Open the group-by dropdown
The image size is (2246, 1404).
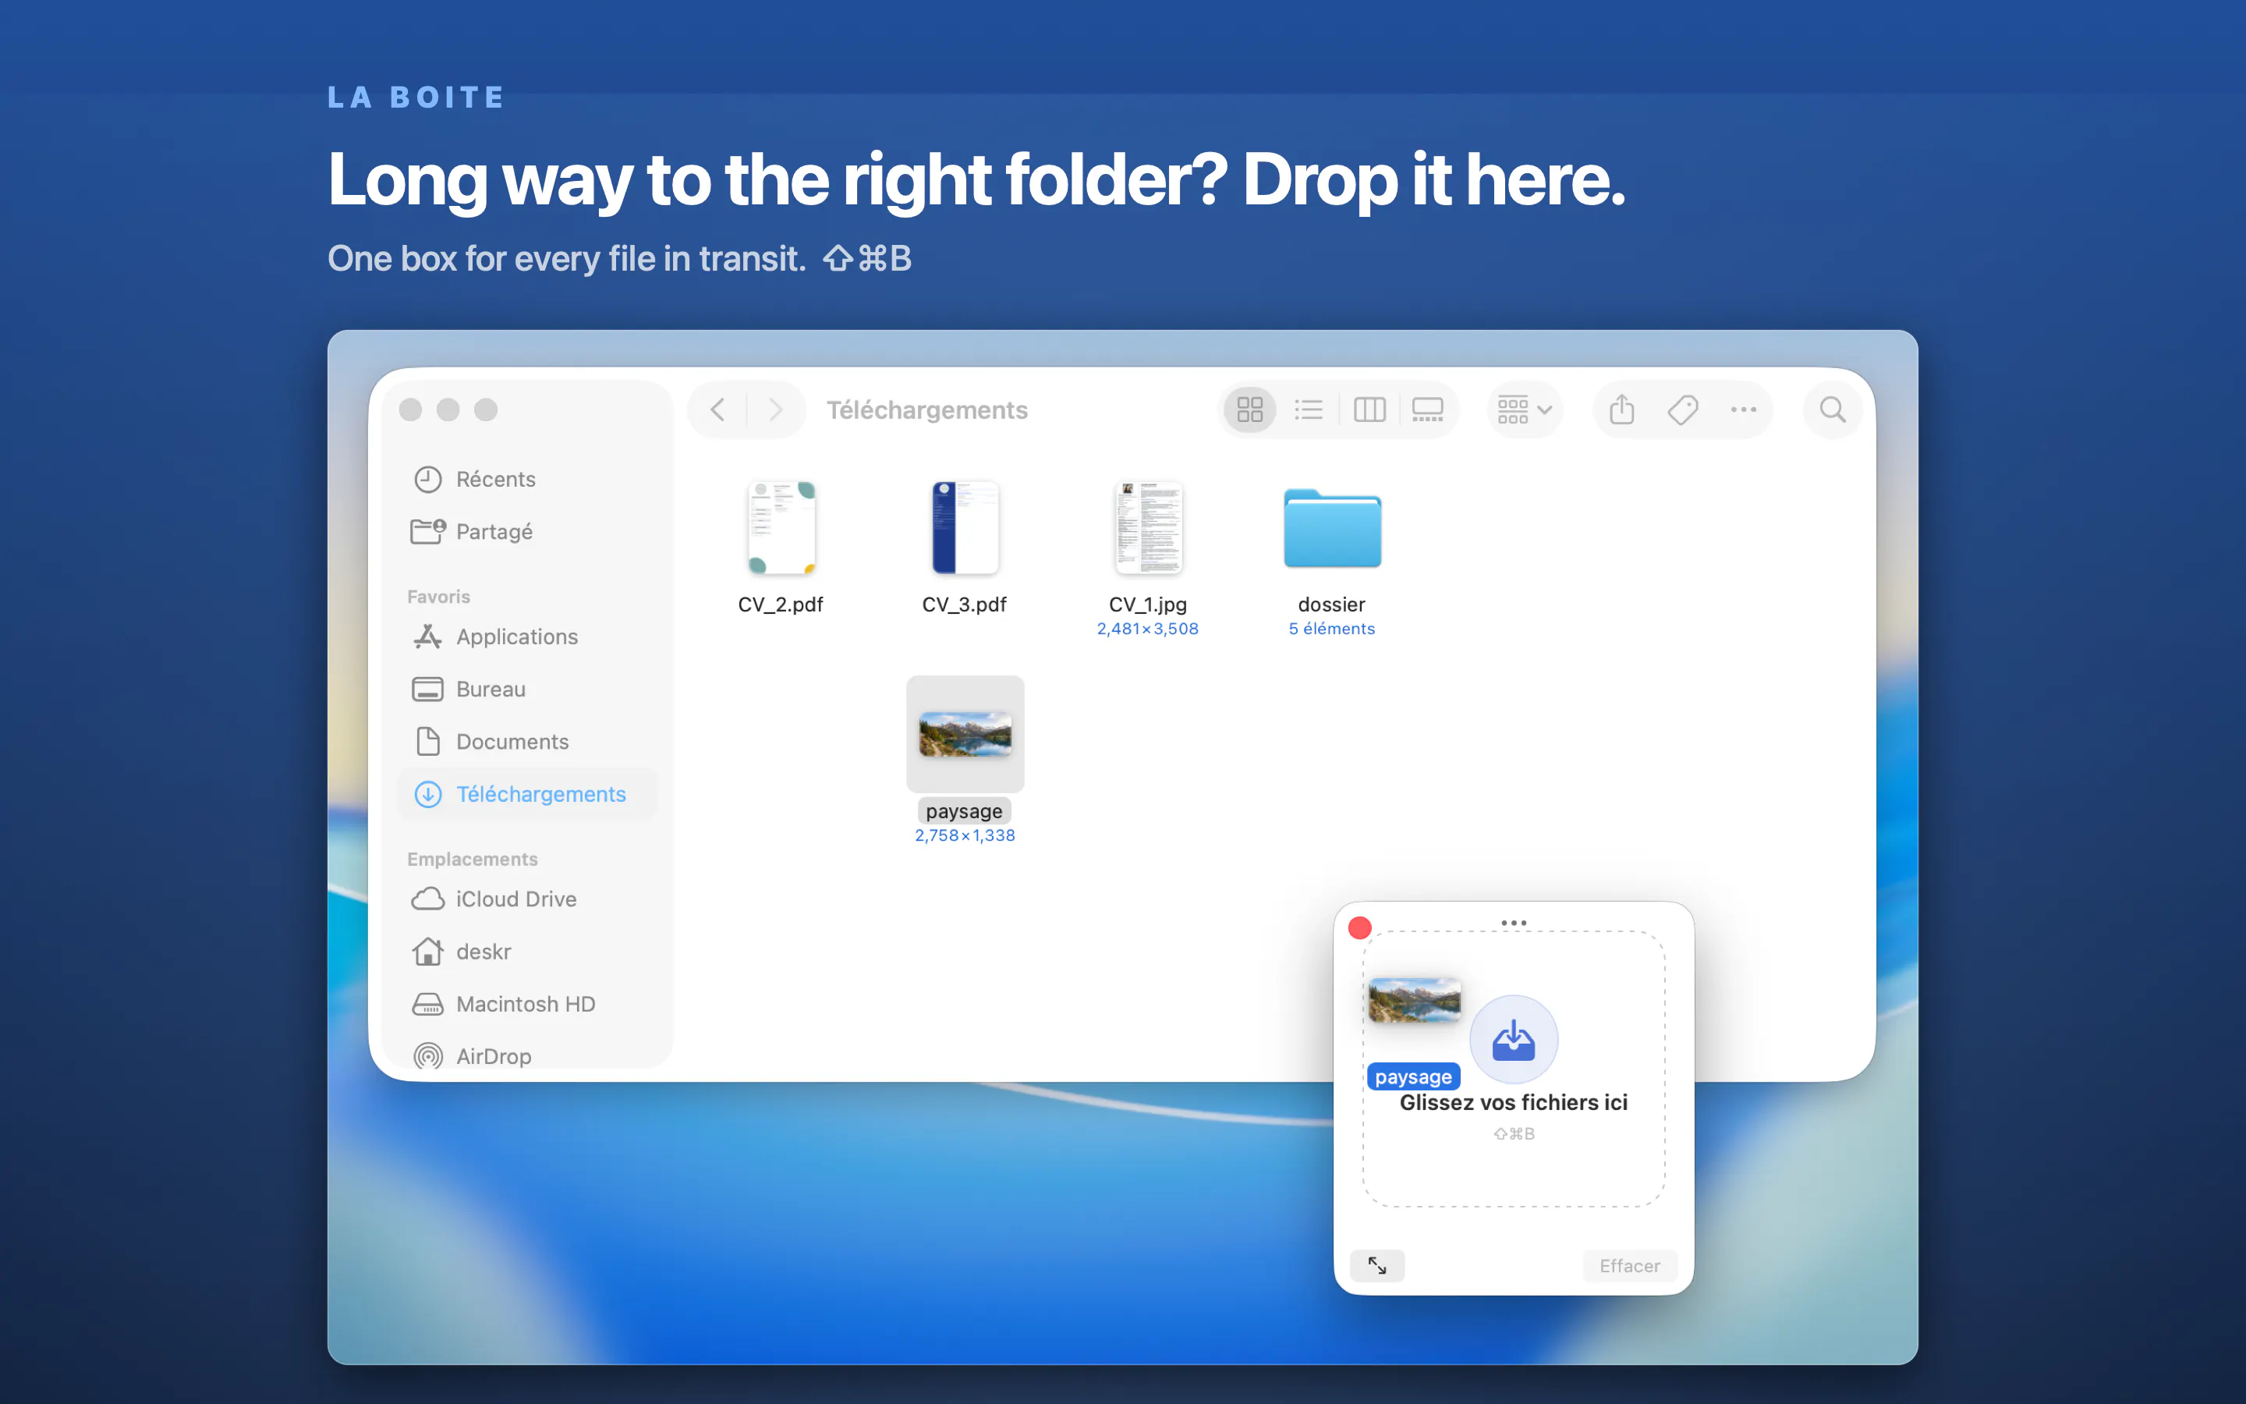click(1525, 409)
